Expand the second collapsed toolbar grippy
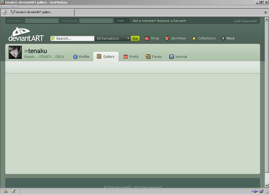 pos(15,7)
